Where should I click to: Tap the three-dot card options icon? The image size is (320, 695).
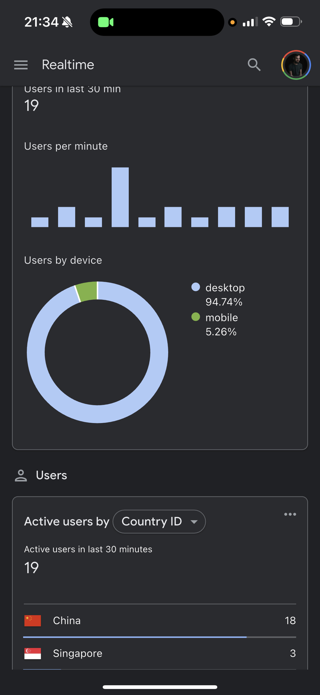click(290, 514)
